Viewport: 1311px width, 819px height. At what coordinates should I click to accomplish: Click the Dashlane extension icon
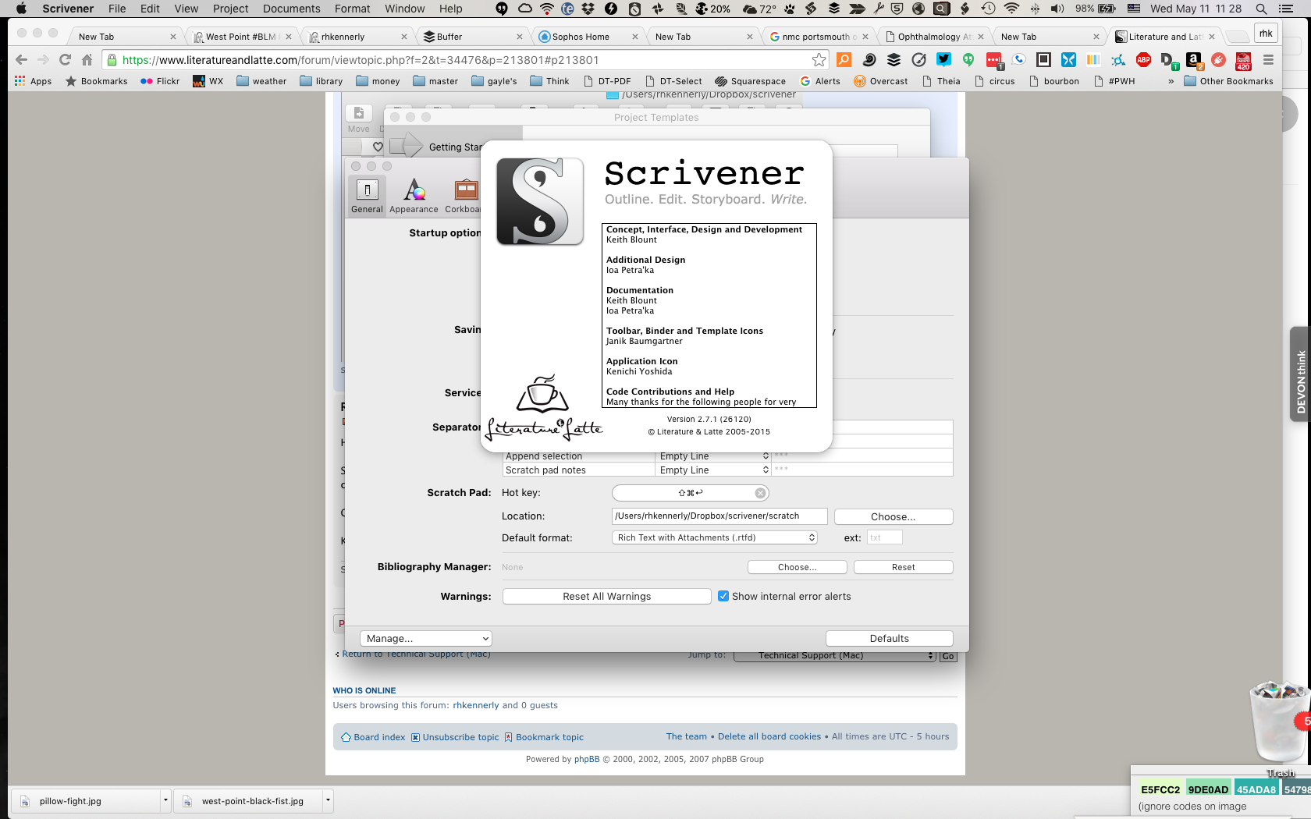(1168, 60)
